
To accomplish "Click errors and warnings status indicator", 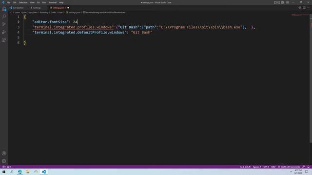I will [6, 167].
